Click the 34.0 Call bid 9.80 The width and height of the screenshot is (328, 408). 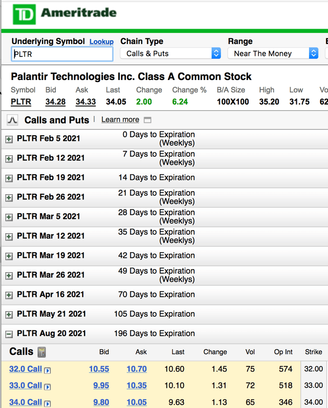coord(101,402)
